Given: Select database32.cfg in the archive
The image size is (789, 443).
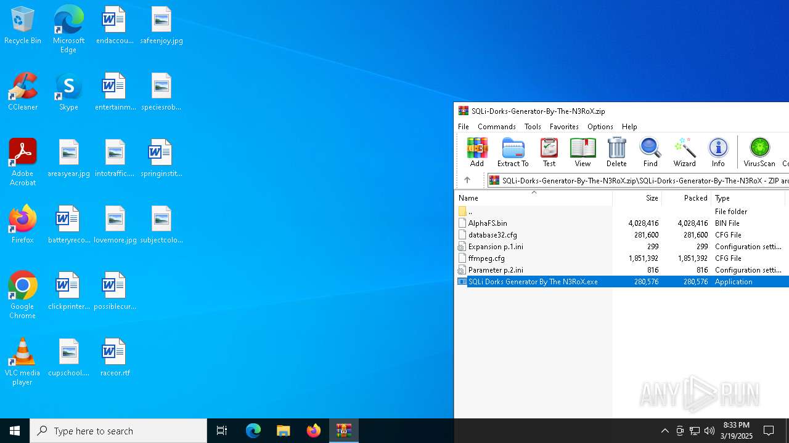Looking at the screenshot, I should point(622,234).
